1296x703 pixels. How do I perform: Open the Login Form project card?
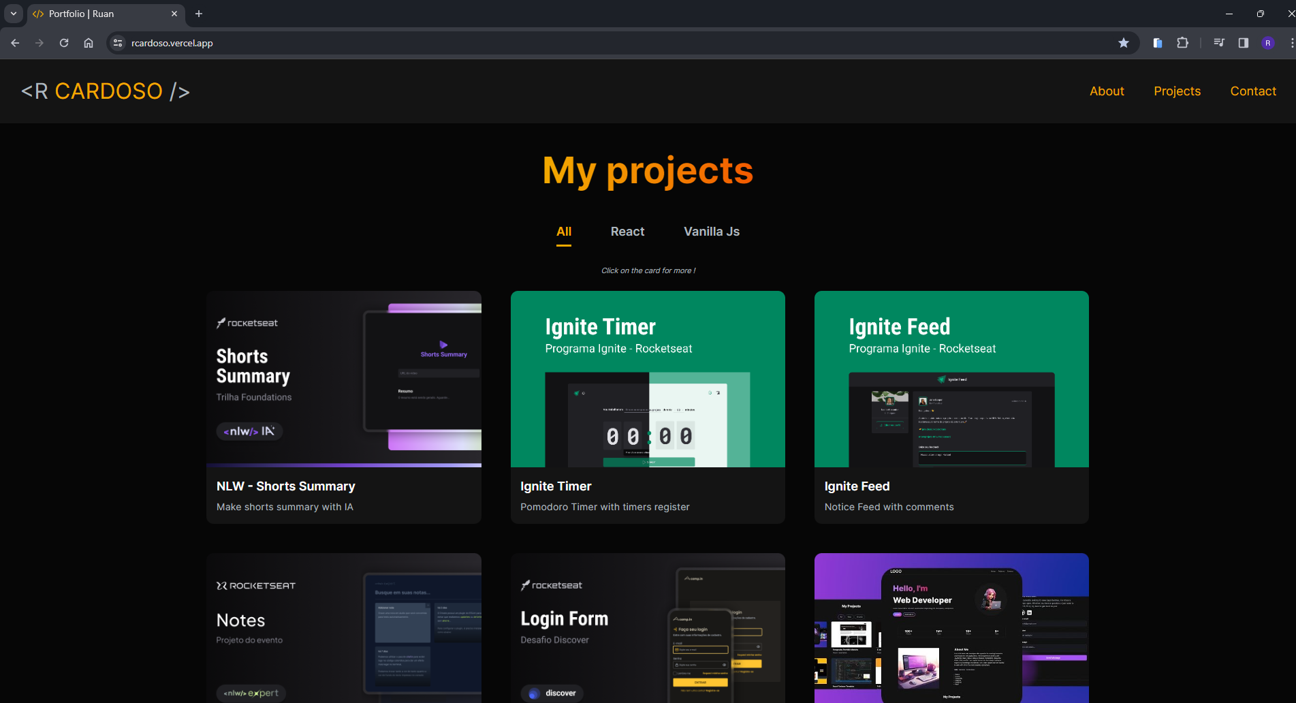coord(648,628)
